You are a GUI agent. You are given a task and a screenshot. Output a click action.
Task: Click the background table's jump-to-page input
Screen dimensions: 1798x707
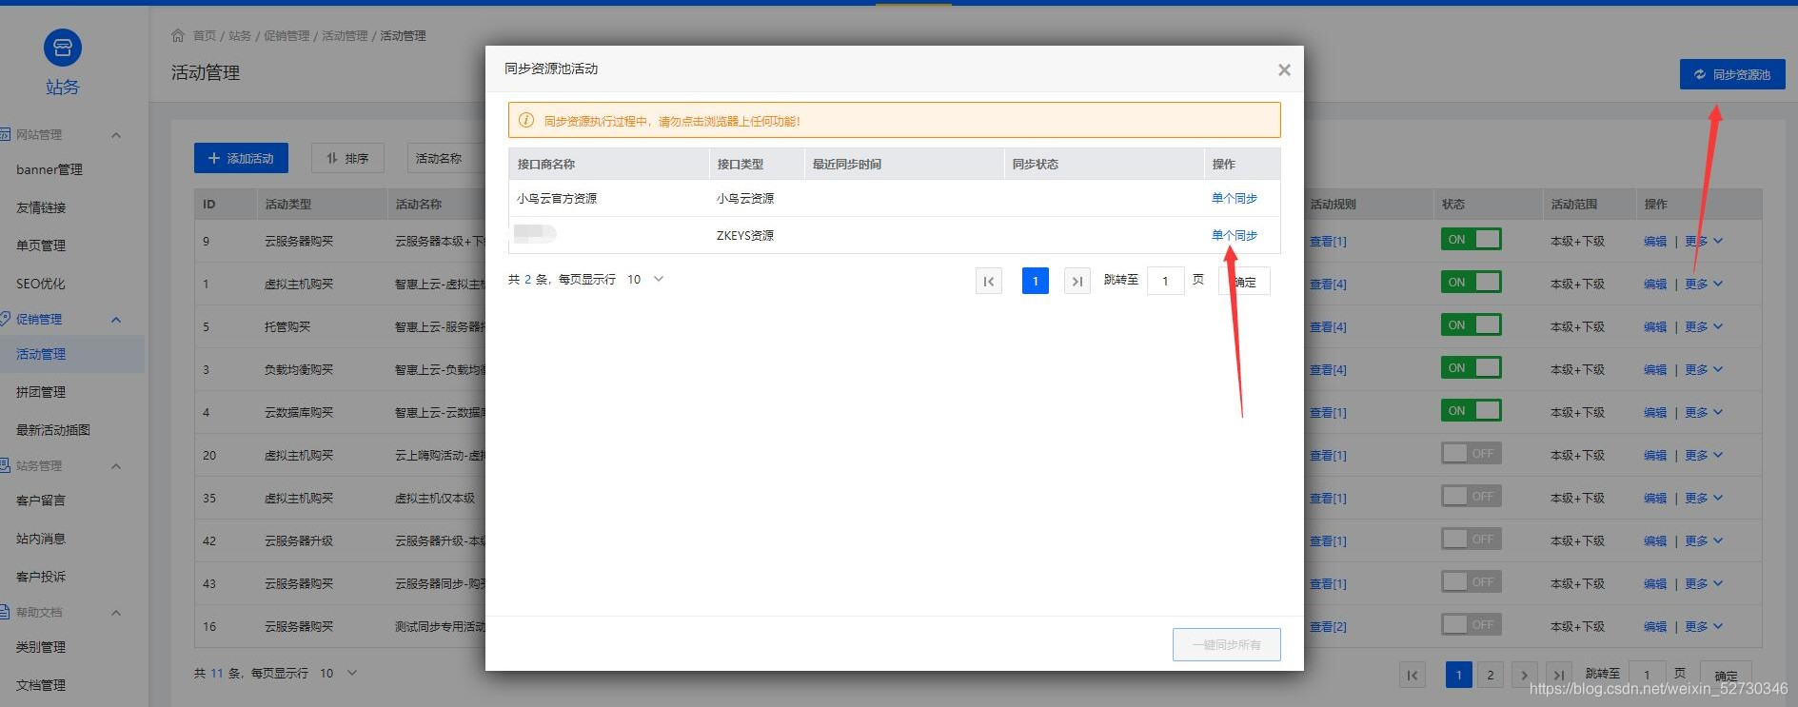(x=1647, y=676)
